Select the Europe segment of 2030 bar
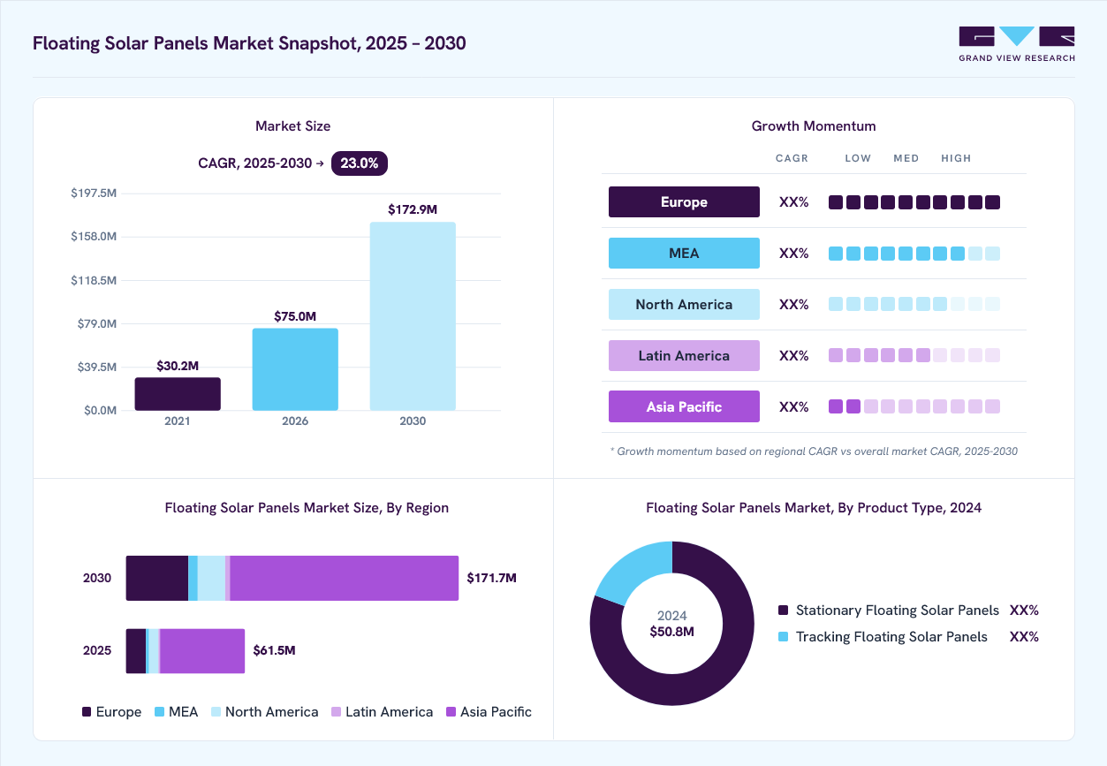This screenshot has height=766, width=1107. coord(157,578)
